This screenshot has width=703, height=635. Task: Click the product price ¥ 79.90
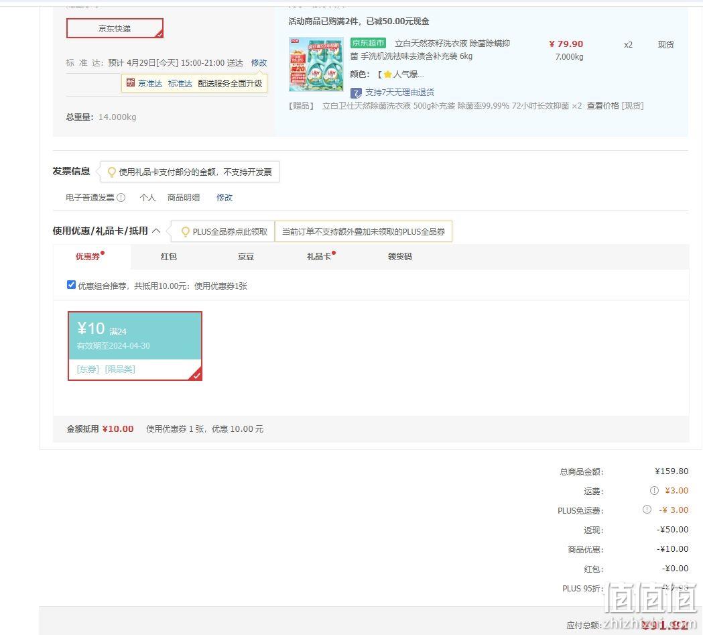566,44
